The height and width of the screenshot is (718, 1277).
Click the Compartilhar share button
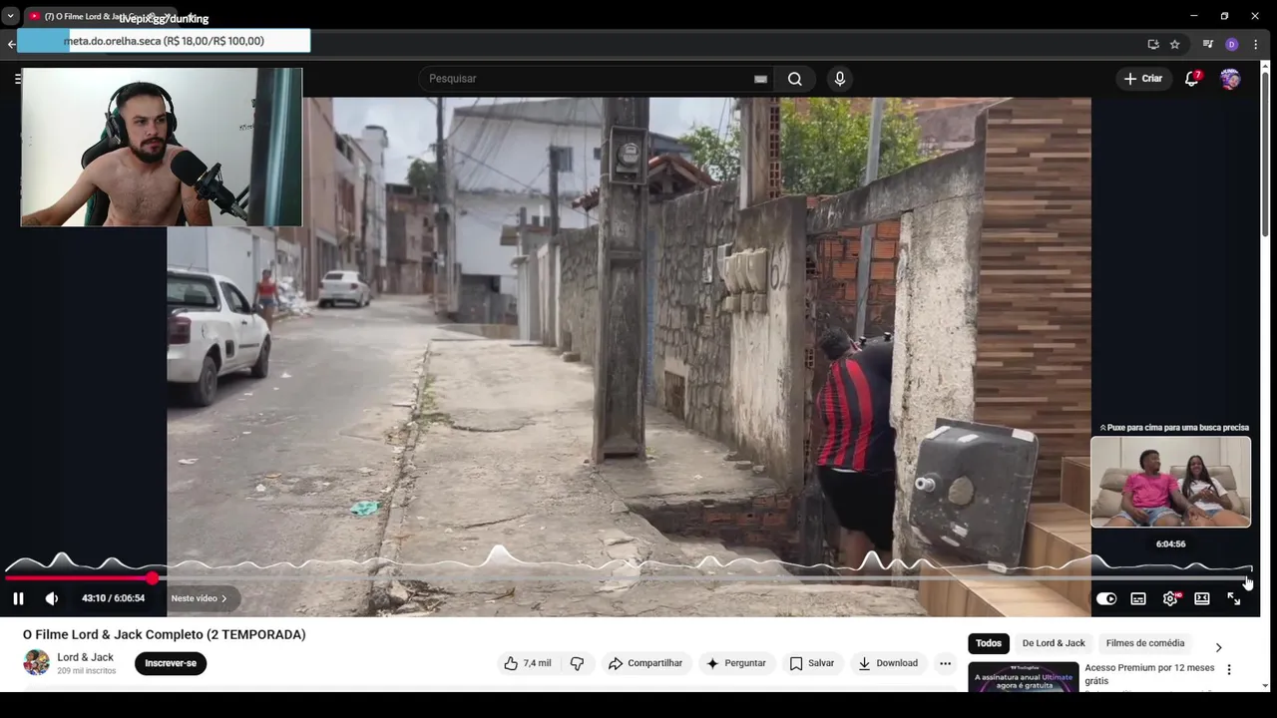point(645,663)
